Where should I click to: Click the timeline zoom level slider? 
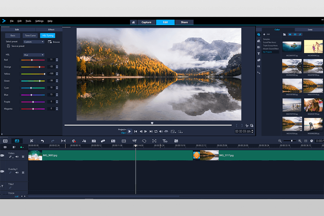pos(290,141)
